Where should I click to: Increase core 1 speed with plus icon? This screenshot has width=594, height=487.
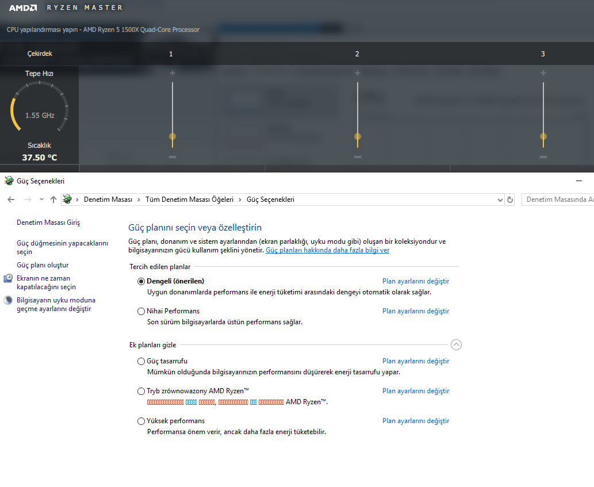[173, 73]
